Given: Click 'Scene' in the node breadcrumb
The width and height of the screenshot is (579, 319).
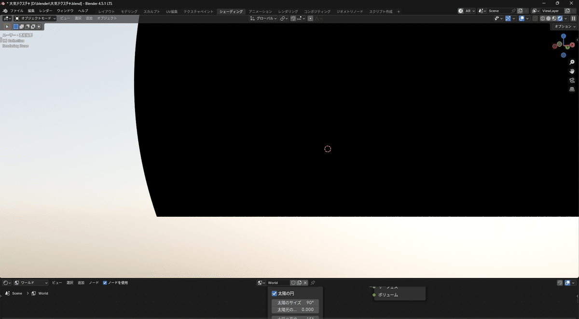Looking at the screenshot, I should [17, 293].
